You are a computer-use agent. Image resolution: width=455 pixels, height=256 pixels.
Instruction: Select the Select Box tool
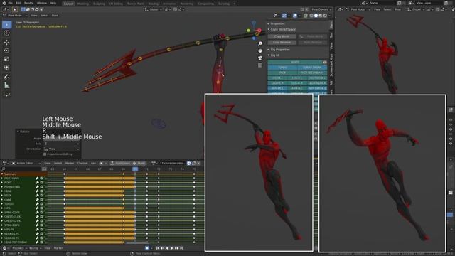[6, 24]
